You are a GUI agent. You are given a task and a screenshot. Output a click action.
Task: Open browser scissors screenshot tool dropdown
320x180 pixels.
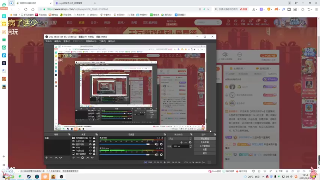click(256, 9)
